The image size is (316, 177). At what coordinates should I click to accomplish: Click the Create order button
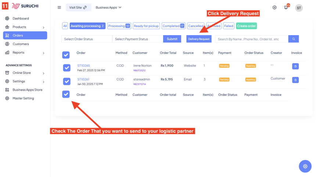tap(246, 26)
